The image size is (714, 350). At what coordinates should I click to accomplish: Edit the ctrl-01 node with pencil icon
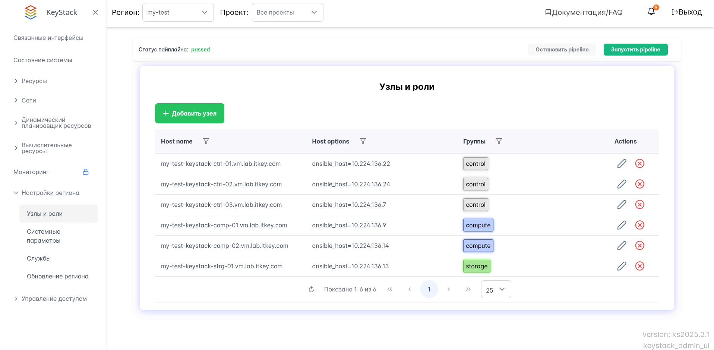pos(622,164)
